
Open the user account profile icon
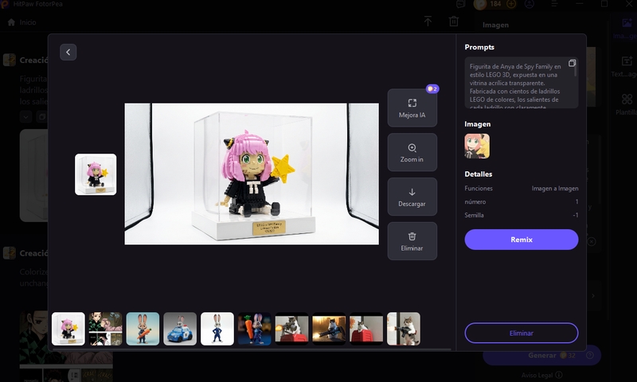(x=530, y=4)
